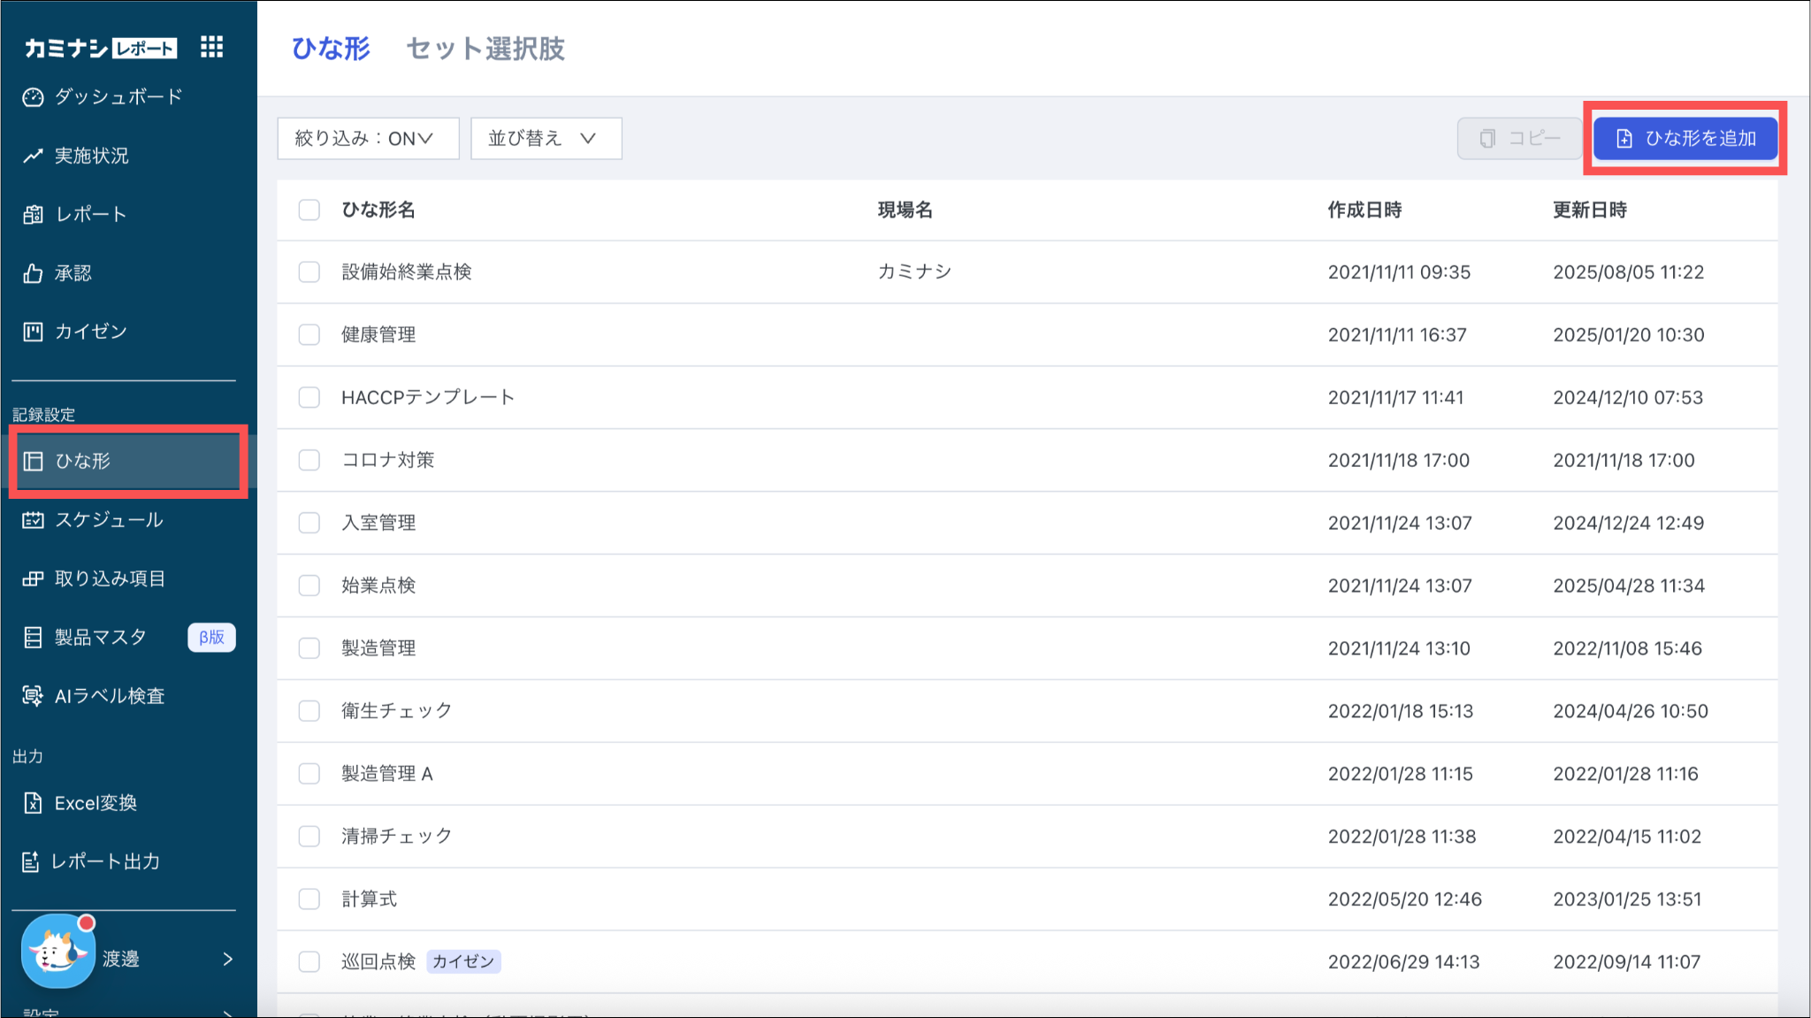The image size is (1811, 1018).
Task: Open the 絞り込み：ON filter dropdown
Action: click(x=368, y=139)
